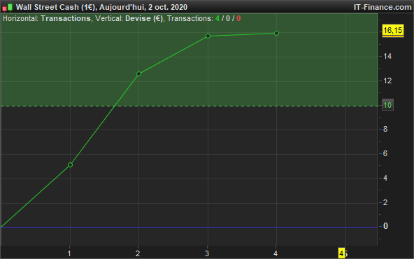This screenshot has height=259, width=414.
Task: Click the 8 label on vertical axis
Action: click(385, 129)
